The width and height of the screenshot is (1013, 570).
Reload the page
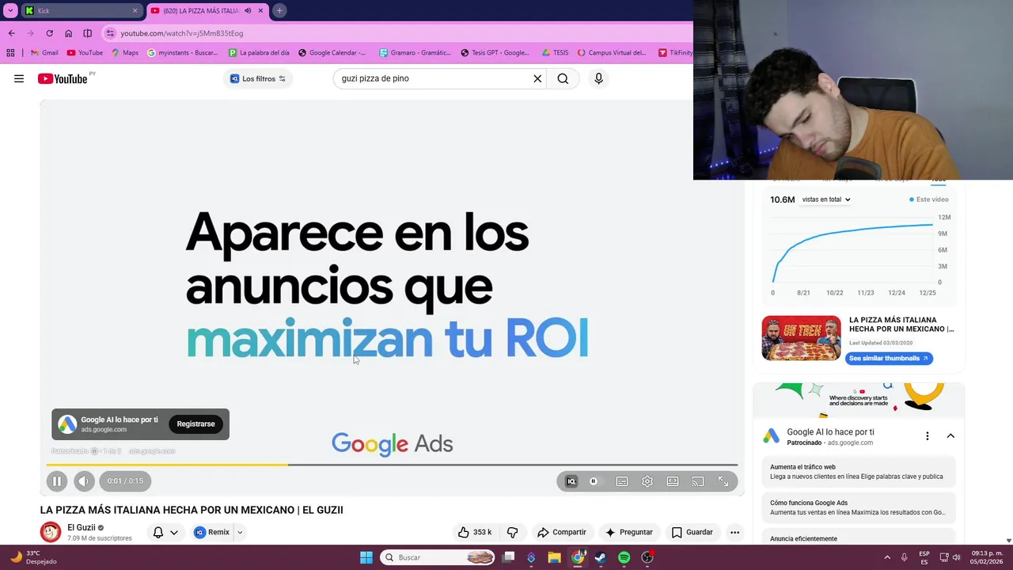pyautogui.click(x=49, y=33)
